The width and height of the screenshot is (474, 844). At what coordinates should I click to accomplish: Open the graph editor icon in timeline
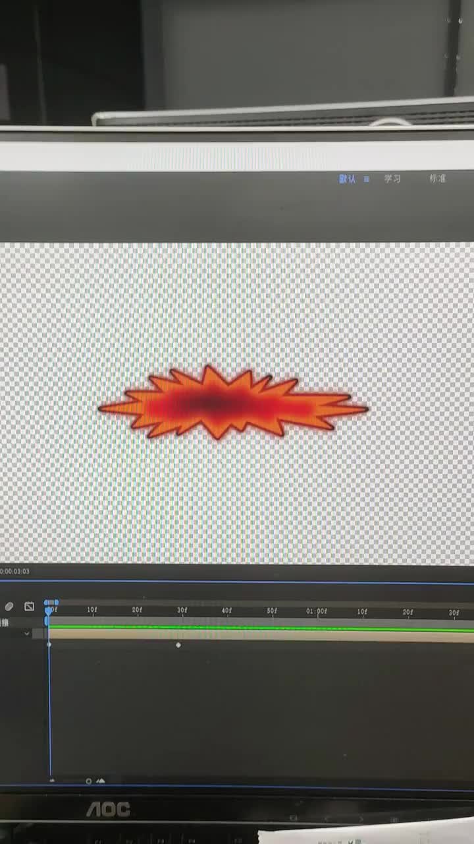point(29,607)
